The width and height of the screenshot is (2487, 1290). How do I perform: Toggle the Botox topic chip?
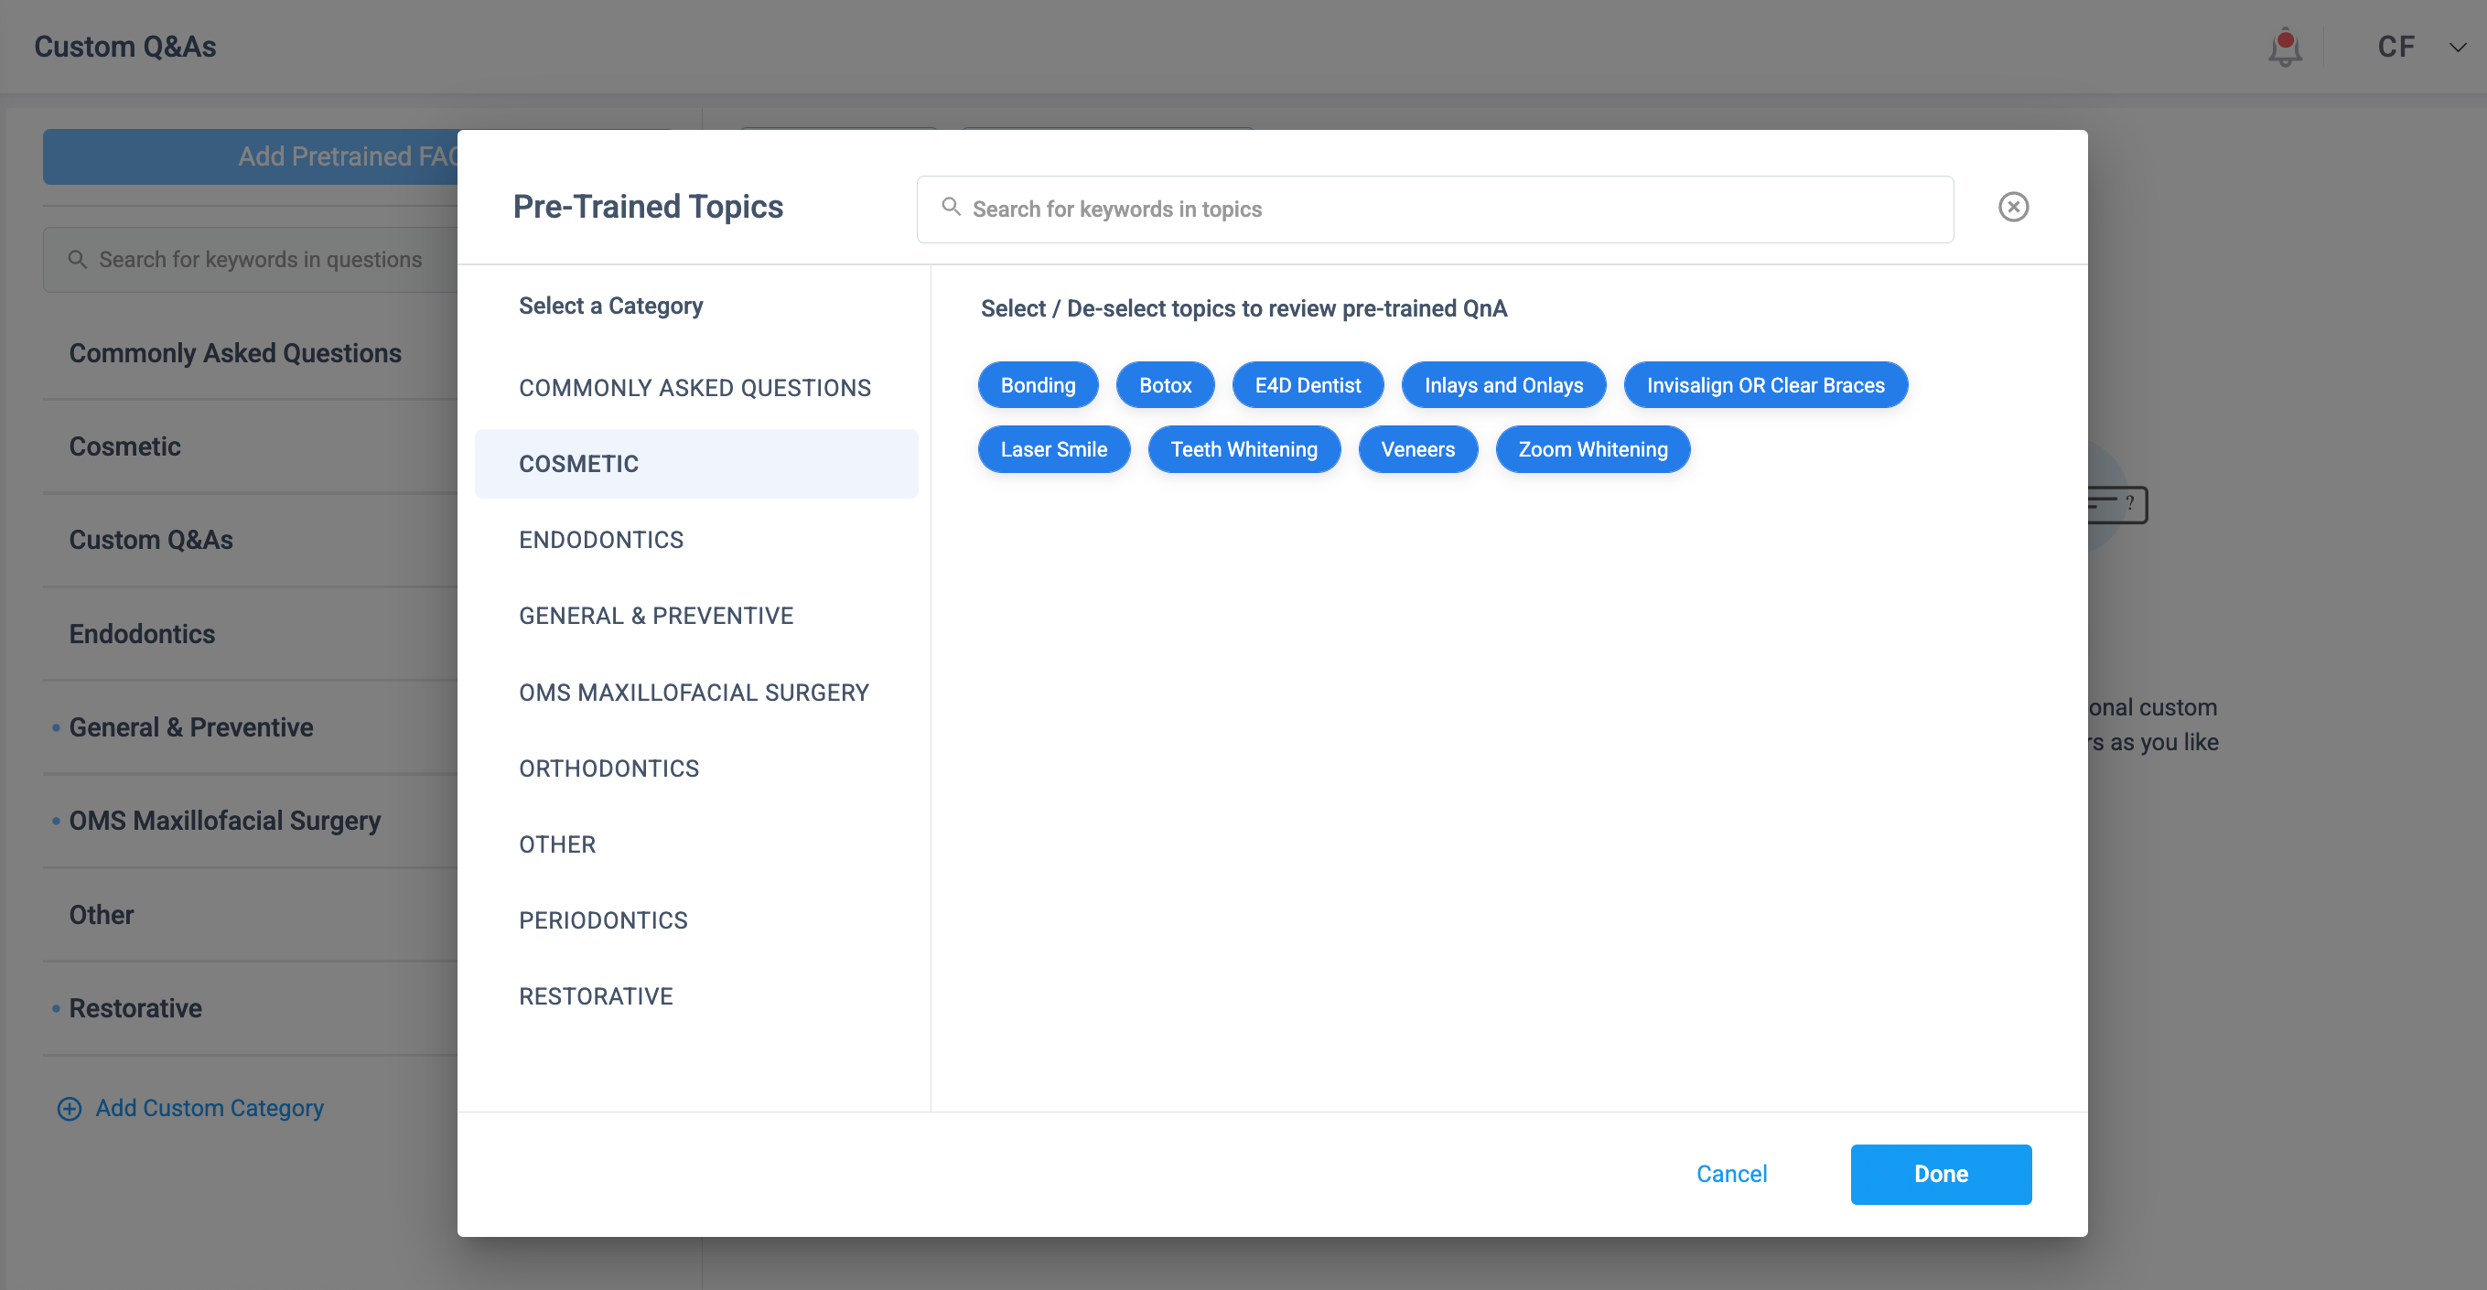1164,385
